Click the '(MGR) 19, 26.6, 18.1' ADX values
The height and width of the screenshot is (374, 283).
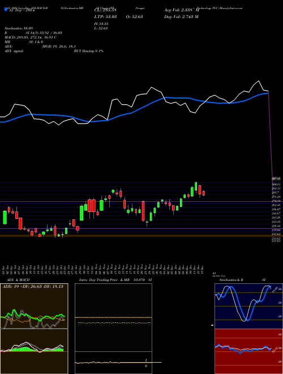(x=59, y=46)
